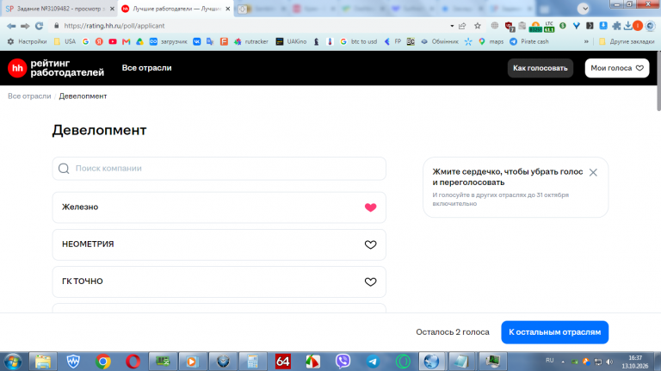Switch to Задание №3109482 browser tab

pyautogui.click(x=59, y=9)
